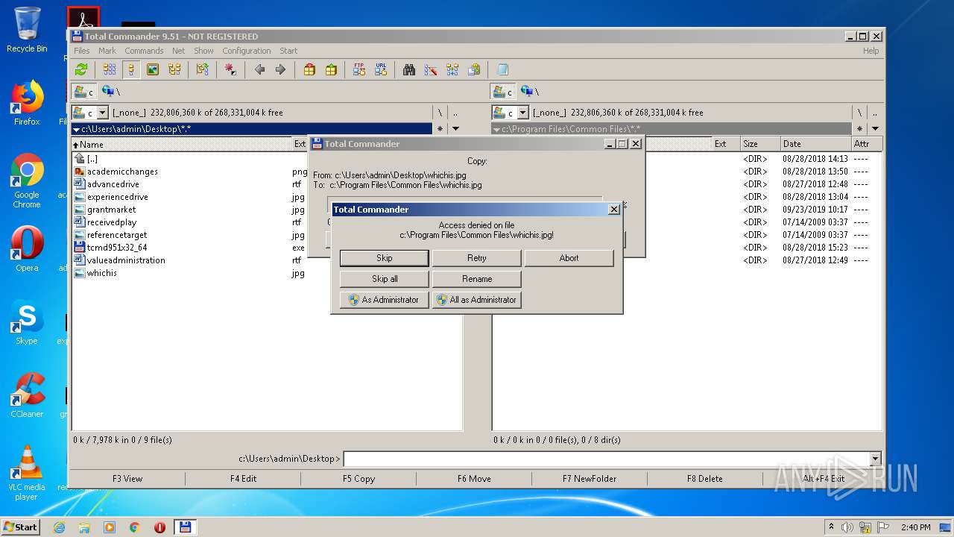The height and width of the screenshot is (537, 954).
Task: Close the access denied dialog
Action: point(614,210)
